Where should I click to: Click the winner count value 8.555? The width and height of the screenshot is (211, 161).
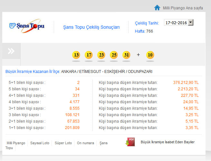(74, 108)
